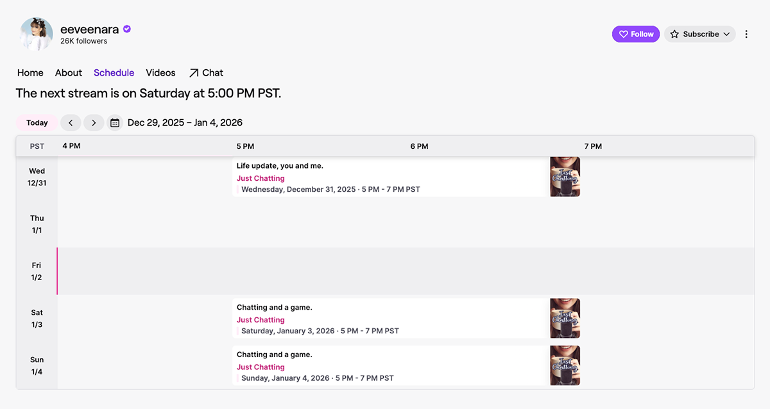Open the About tab
The image size is (770, 409).
(x=69, y=72)
